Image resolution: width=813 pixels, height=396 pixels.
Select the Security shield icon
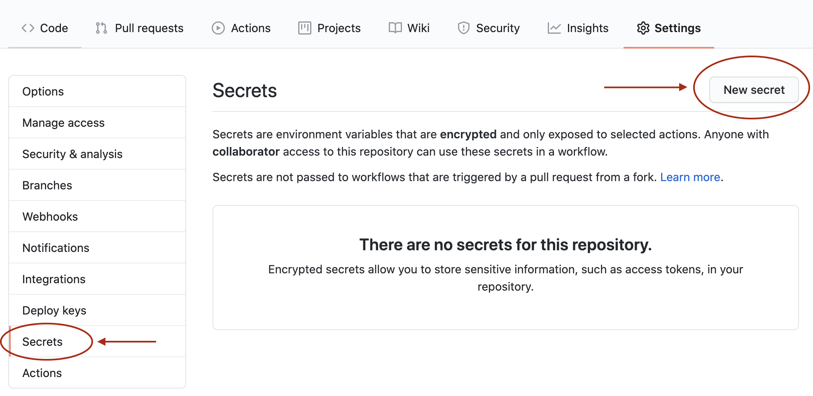(463, 28)
